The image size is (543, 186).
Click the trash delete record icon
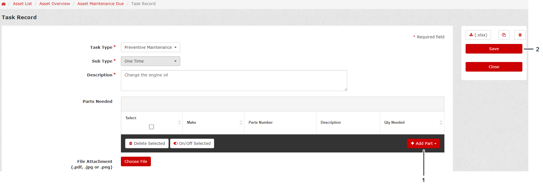[x=520, y=35]
